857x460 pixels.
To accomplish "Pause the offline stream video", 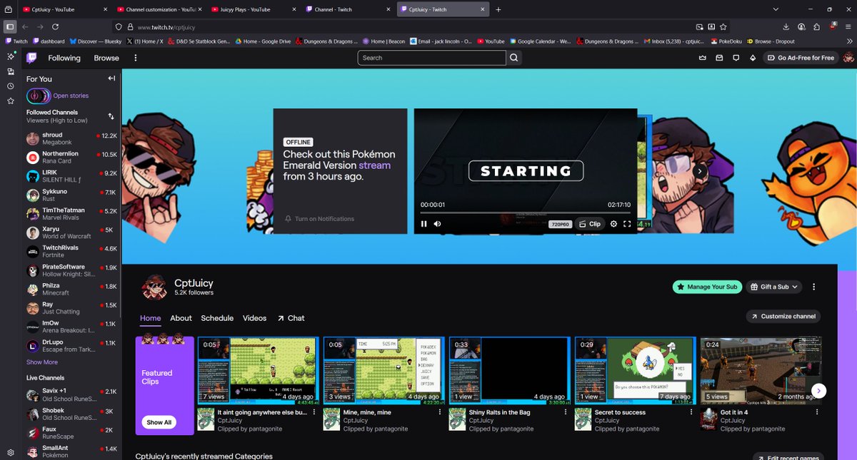I will (424, 224).
